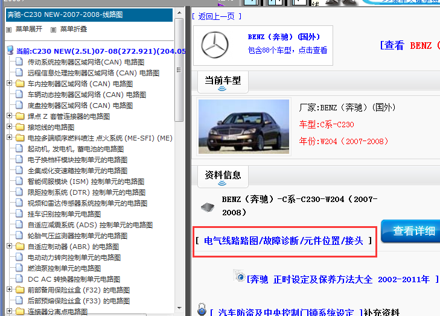
Task: Click document icon of 燃油泵控制单元的电路图
Action: [19, 268]
